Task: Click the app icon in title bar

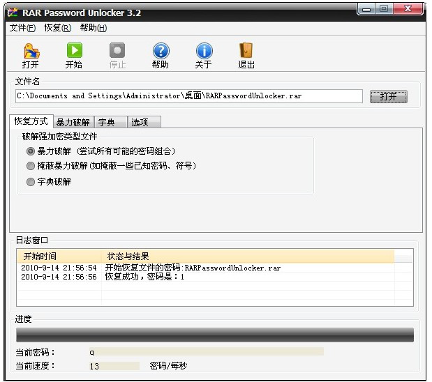Action: pos(13,13)
